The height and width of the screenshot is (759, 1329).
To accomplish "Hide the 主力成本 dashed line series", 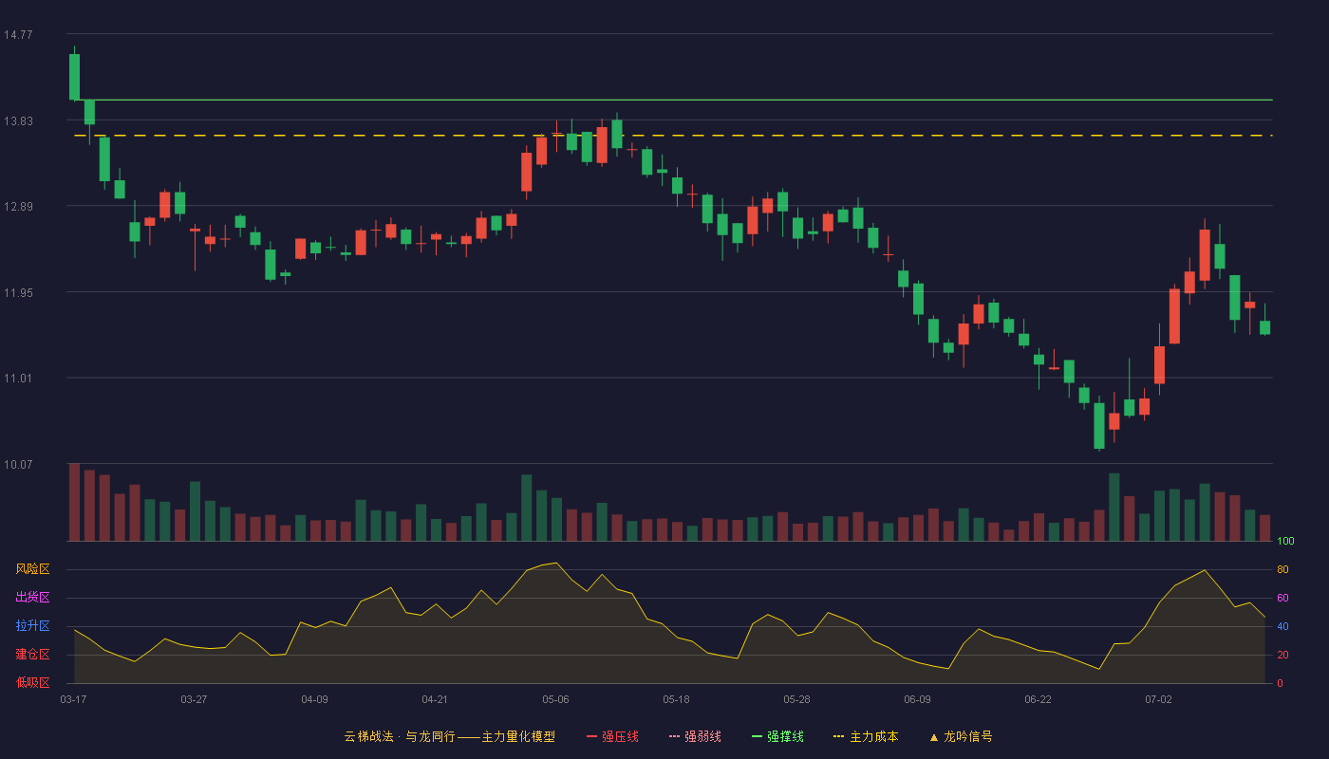I will tap(865, 736).
